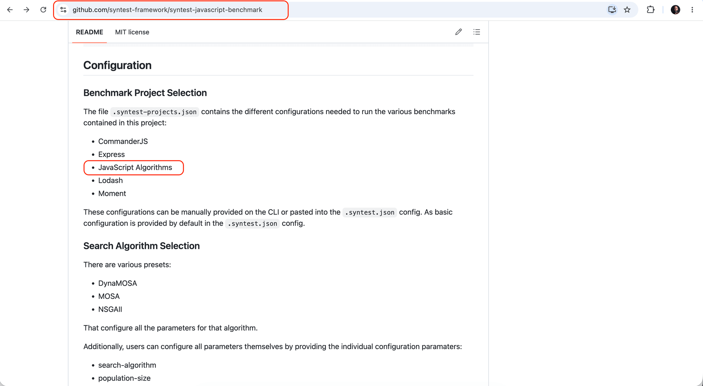Open the browser extensions puzzle icon

point(651,10)
